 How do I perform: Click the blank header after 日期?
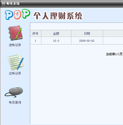[113, 34]
